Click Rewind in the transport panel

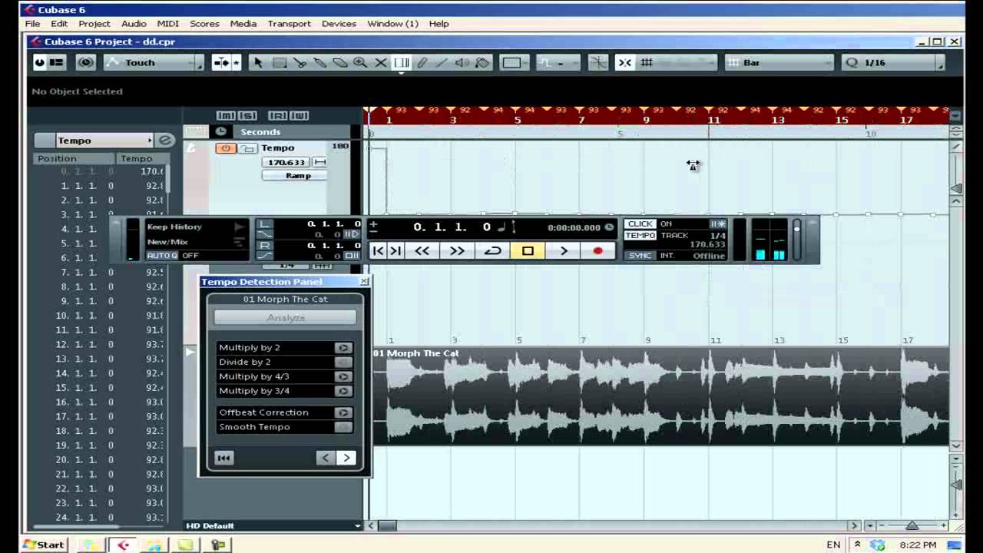(x=422, y=251)
